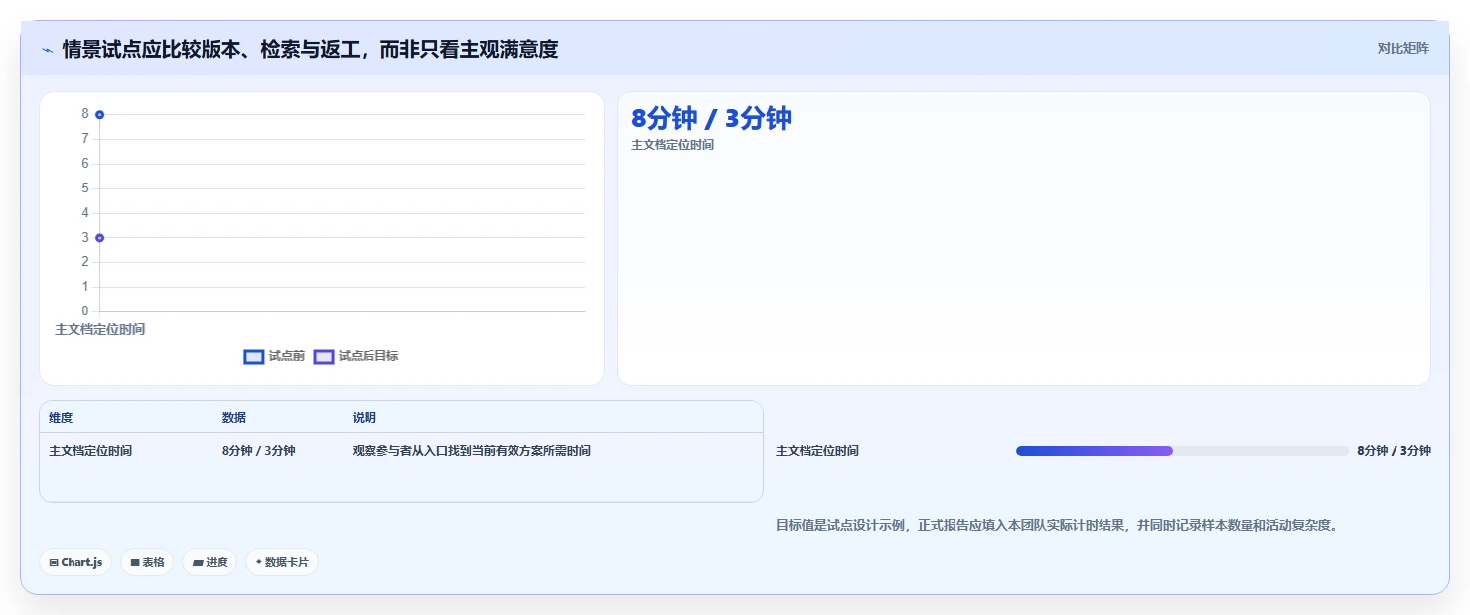The image size is (1470, 615).
Task: Click the icon in the 进度 tag
Action: [x=198, y=562]
